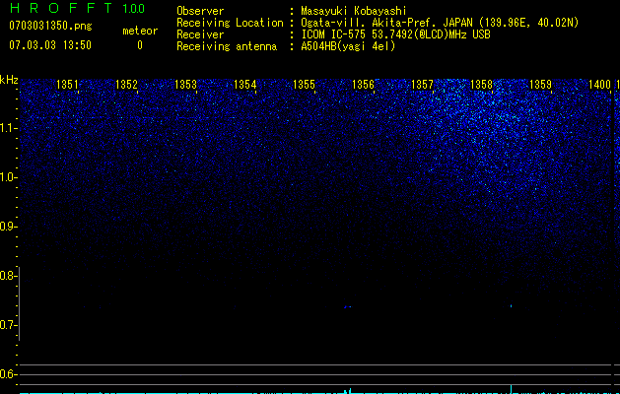This screenshot has height=394, width=620.
Task: Click the 1.0 kHz axis label
Action: 9,177
